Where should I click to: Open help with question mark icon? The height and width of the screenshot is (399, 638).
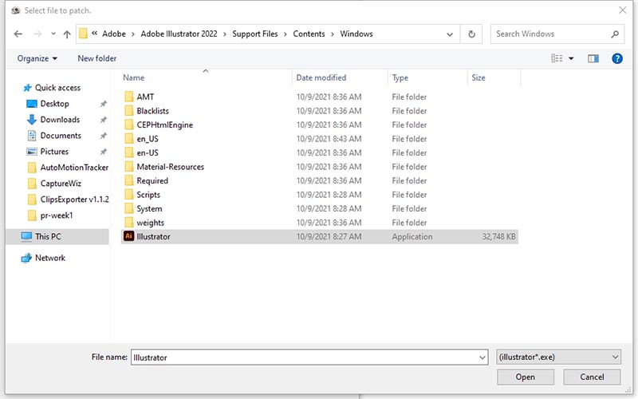pos(616,58)
